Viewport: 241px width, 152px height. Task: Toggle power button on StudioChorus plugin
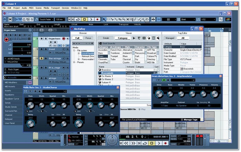tap(25, 91)
